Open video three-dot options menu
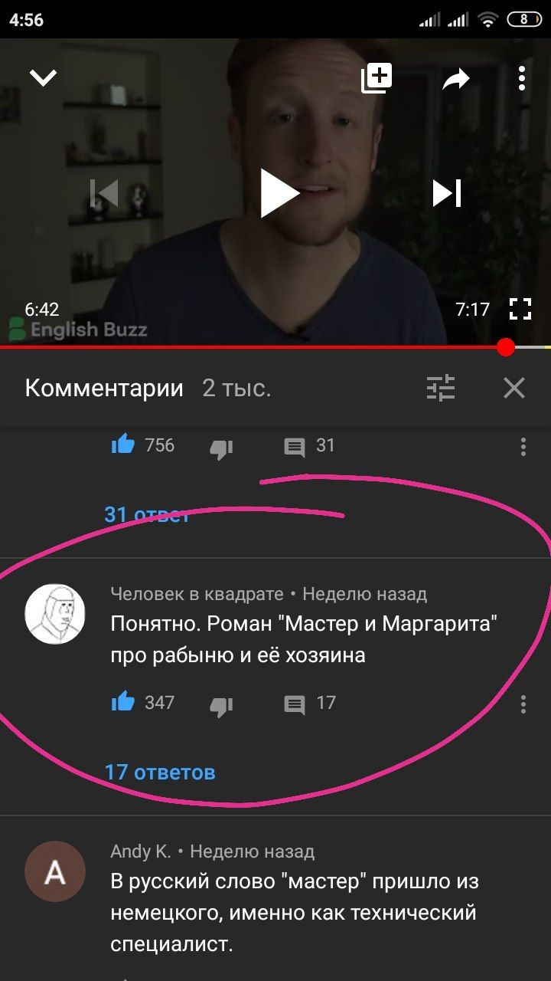The image size is (551, 981). point(522,78)
